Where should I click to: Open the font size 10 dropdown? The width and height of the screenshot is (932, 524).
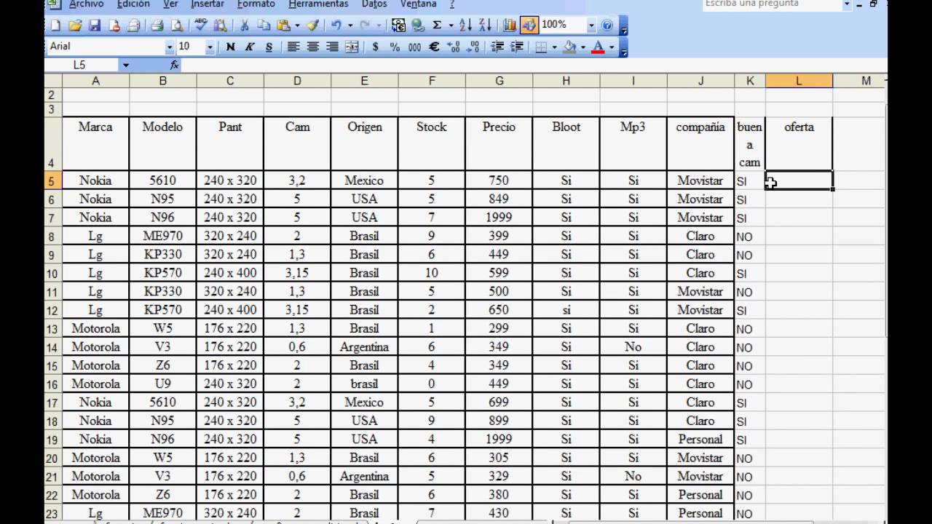210,47
